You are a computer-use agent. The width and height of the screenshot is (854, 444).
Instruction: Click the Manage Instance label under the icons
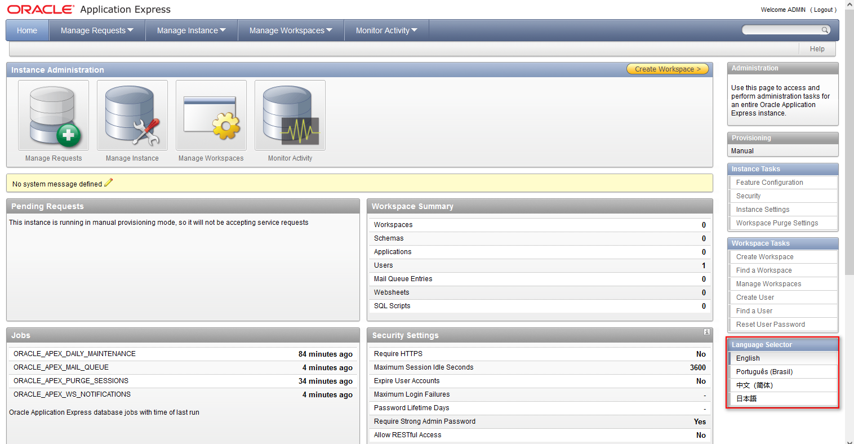(132, 158)
